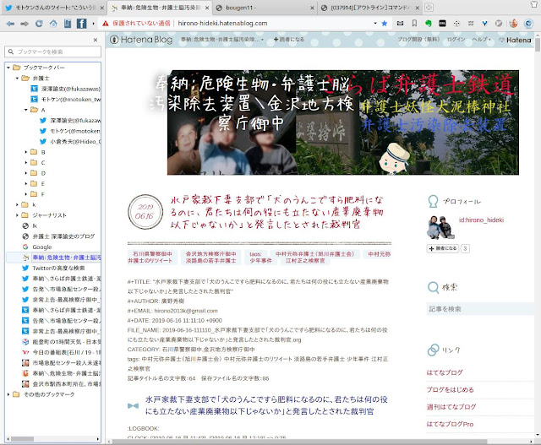This screenshot has height=445, width=541.
Task: Reload the current page
Action: click(39, 24)
